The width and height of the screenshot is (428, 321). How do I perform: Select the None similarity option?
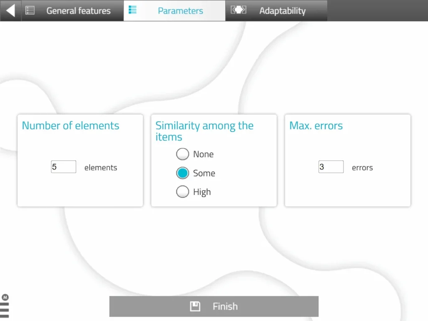183,154
